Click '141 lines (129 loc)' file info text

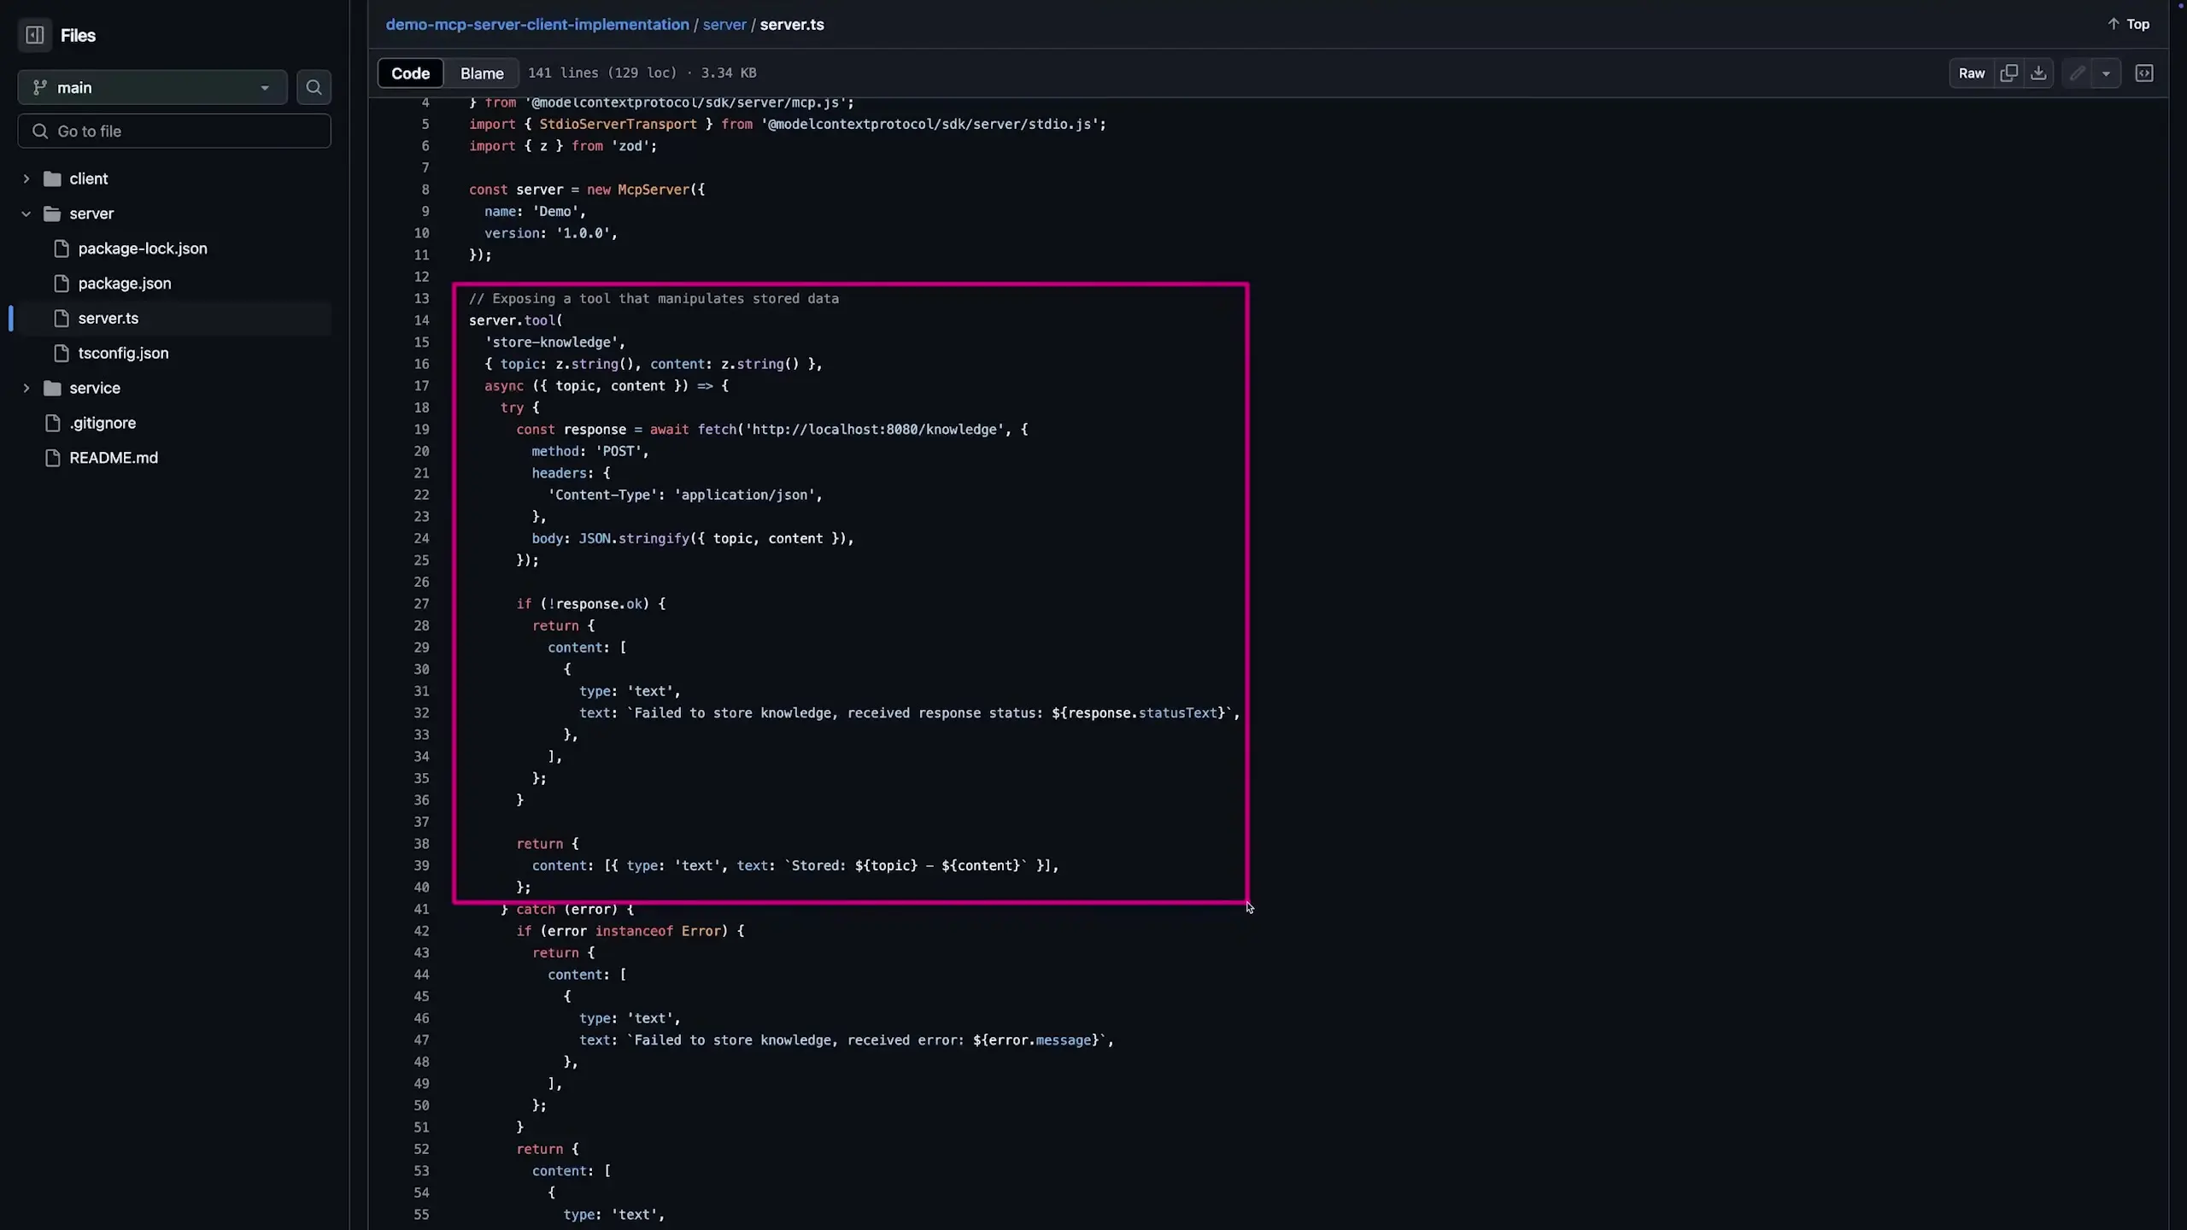point(602,73)
